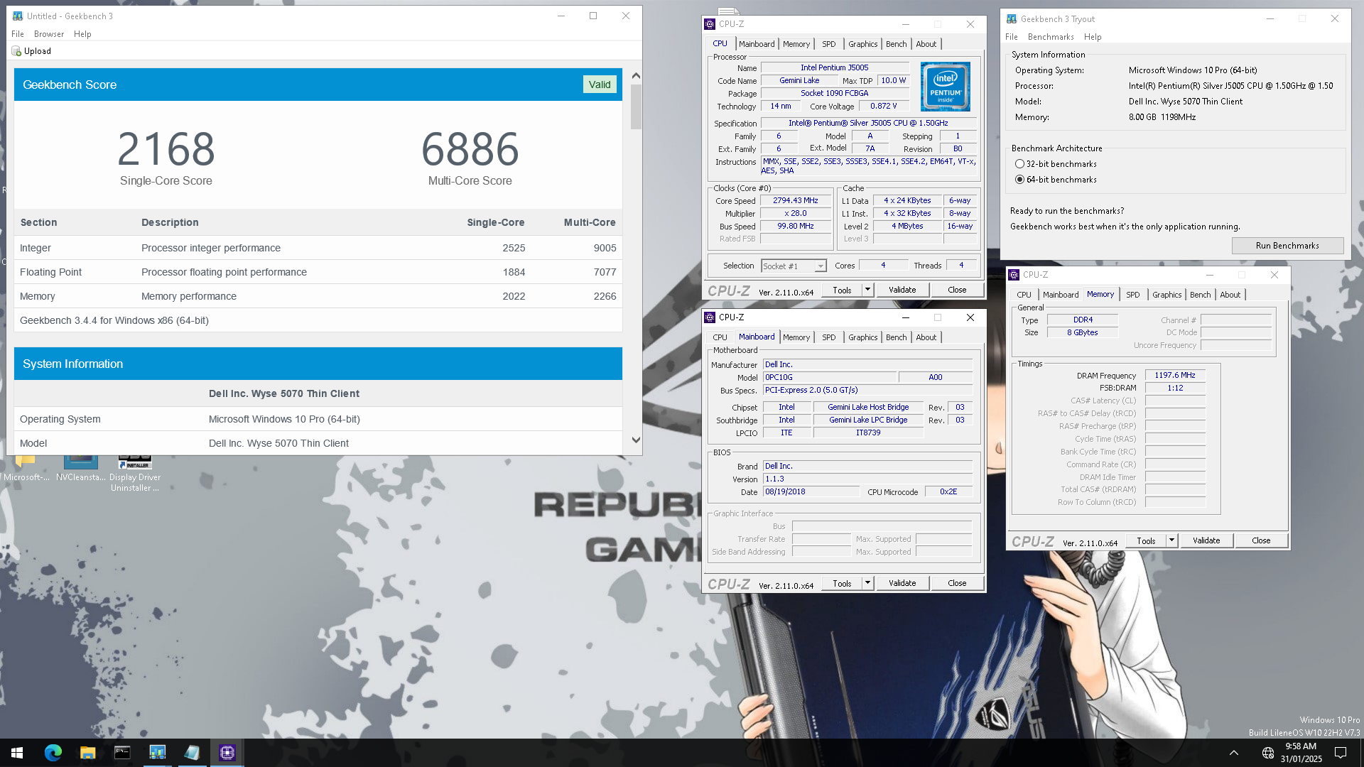This screenshot has height=767, width=1364.
Task: Click the Upload icon in Geekbench toolbar
Action: click(16, 51)
